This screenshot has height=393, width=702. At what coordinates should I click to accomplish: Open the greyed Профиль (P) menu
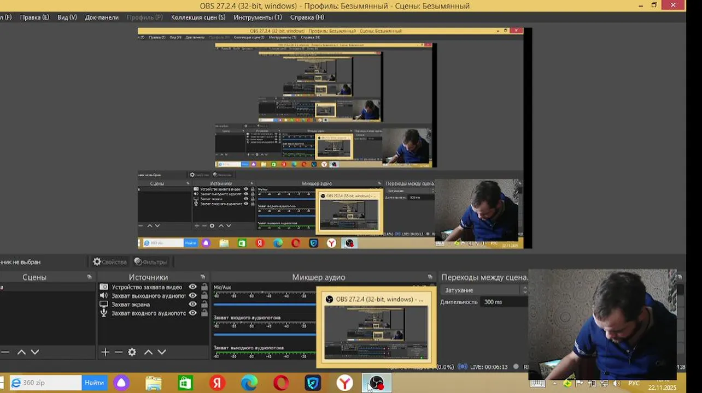145,17
